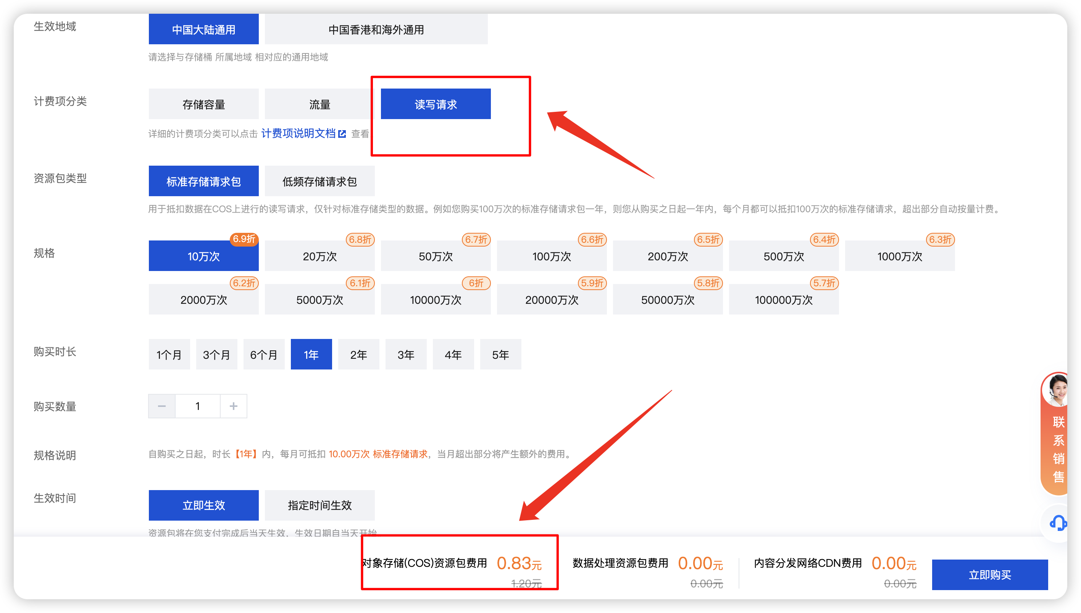Select 存储容量 billing category
This screenshot has height=613, width=1081.
click(x=203, y=104)
